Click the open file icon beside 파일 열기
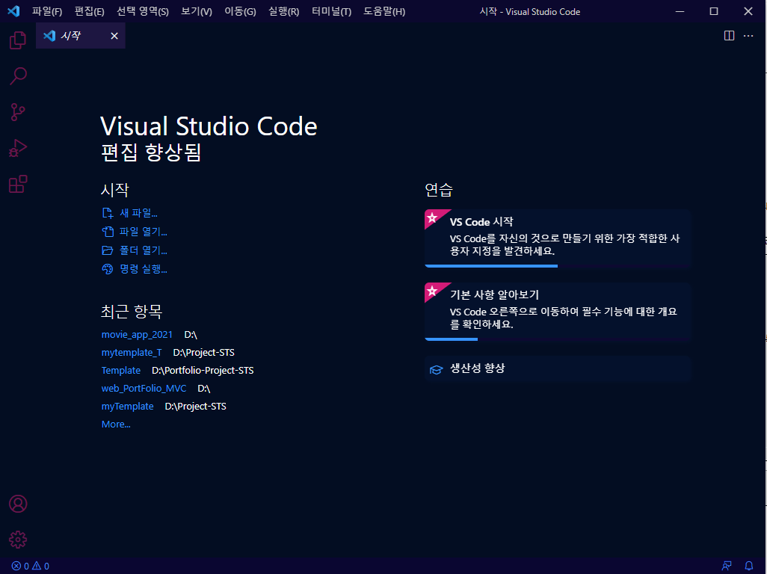Screen dimensions: 767x574 [107, 232]
